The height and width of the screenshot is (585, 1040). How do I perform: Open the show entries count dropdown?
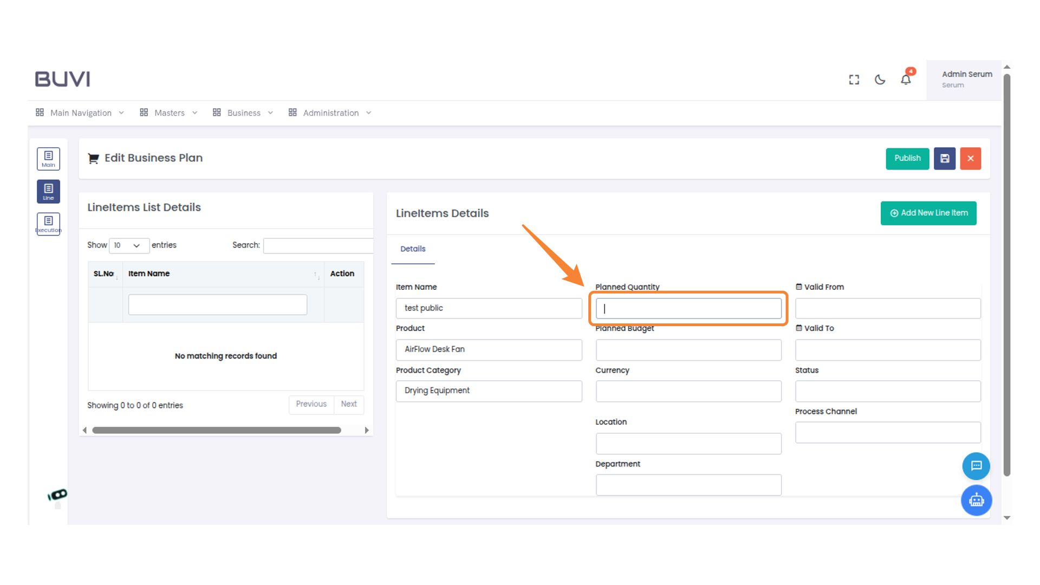[x=128, y=245]
